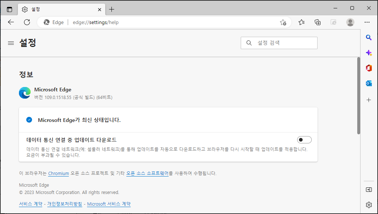Open Microsoft Office icon in sidebar

(369, 68)
